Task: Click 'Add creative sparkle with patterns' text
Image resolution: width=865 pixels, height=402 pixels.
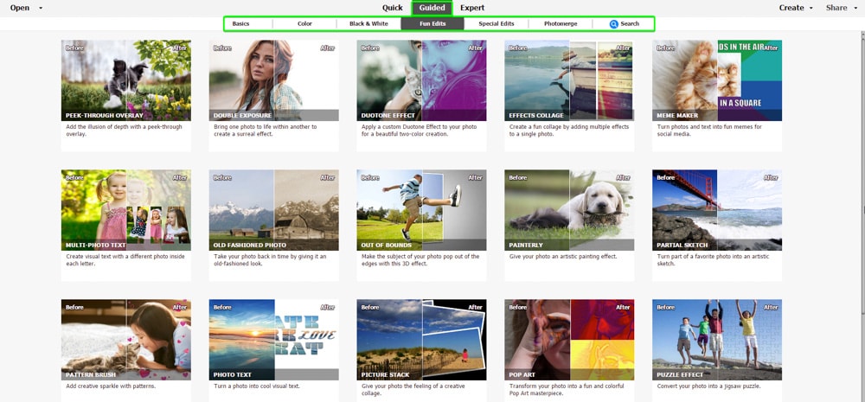Action: (x=111, y=386)
